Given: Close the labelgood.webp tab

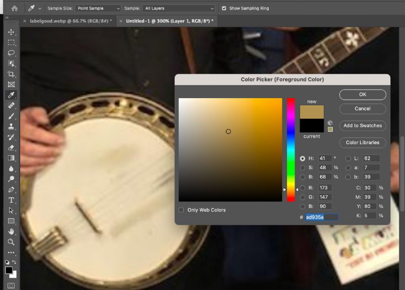Looking at the screenshot, I should click(24, 21).
